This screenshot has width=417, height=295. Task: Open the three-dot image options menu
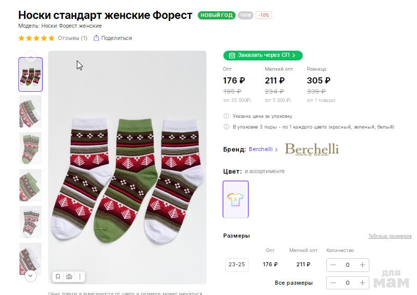click(x=80, y=277)
